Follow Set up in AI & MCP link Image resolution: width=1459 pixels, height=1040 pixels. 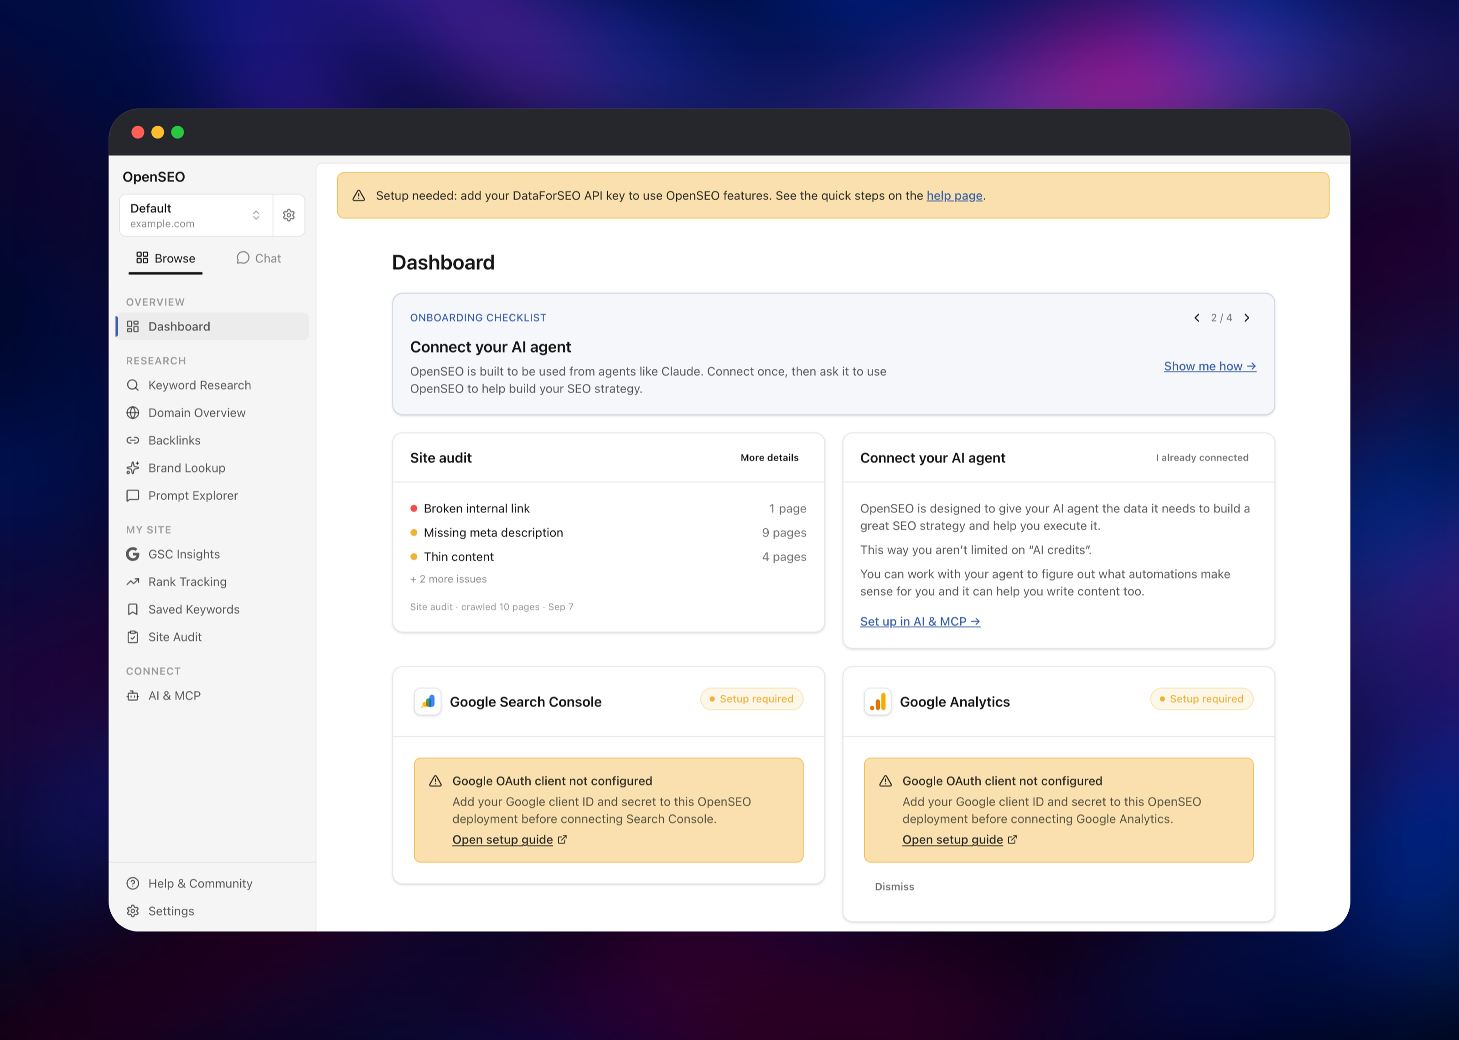(920, 621)
